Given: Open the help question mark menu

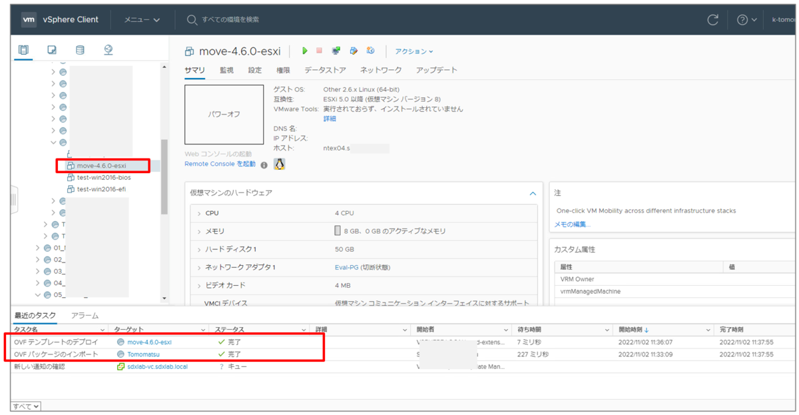Looking at the screenshot, I should tap(746, 20).
